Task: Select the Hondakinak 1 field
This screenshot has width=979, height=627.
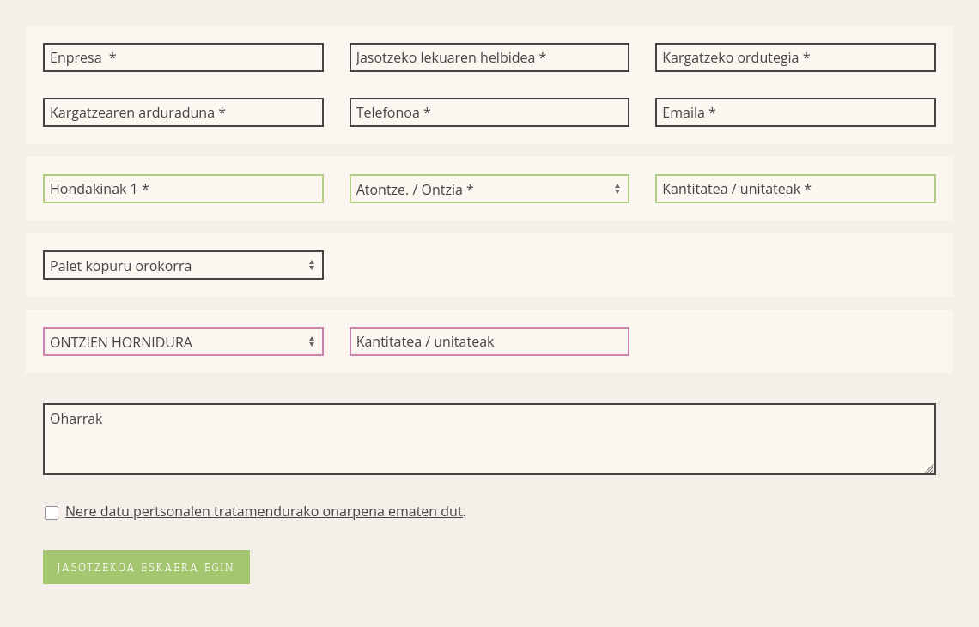Action: [x=183, y=189]
